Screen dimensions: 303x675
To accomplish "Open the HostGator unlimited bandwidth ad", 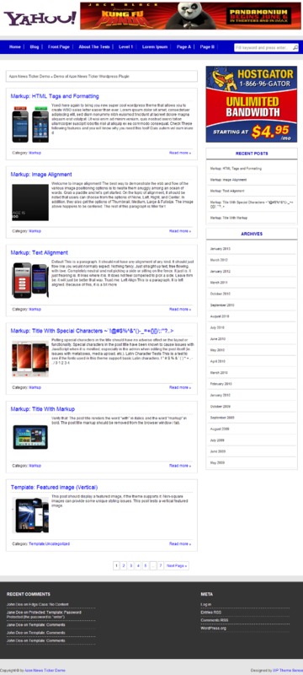I will coord(252,104).
